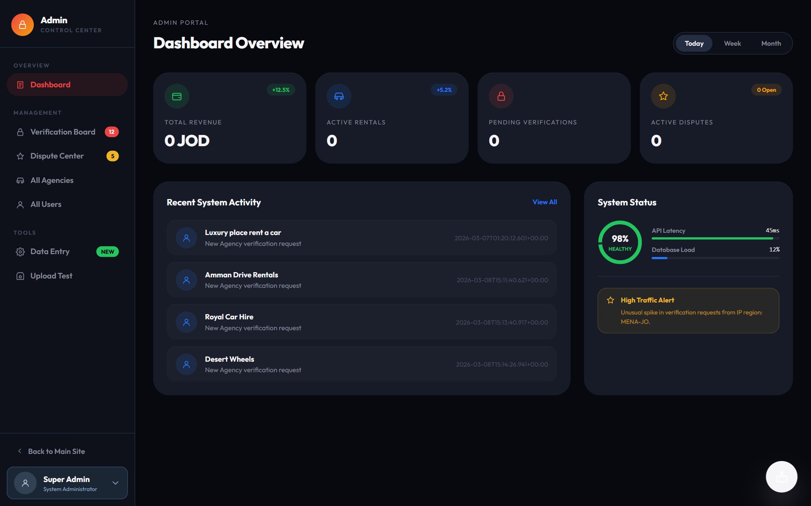Image resolution: width=811 pixels, height=506 pixels.
Task: Click the Luxury place rent a car avatar icon
Action: 186,238
